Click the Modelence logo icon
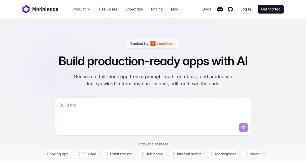The image size is (306, 161). tap(26, 9)
